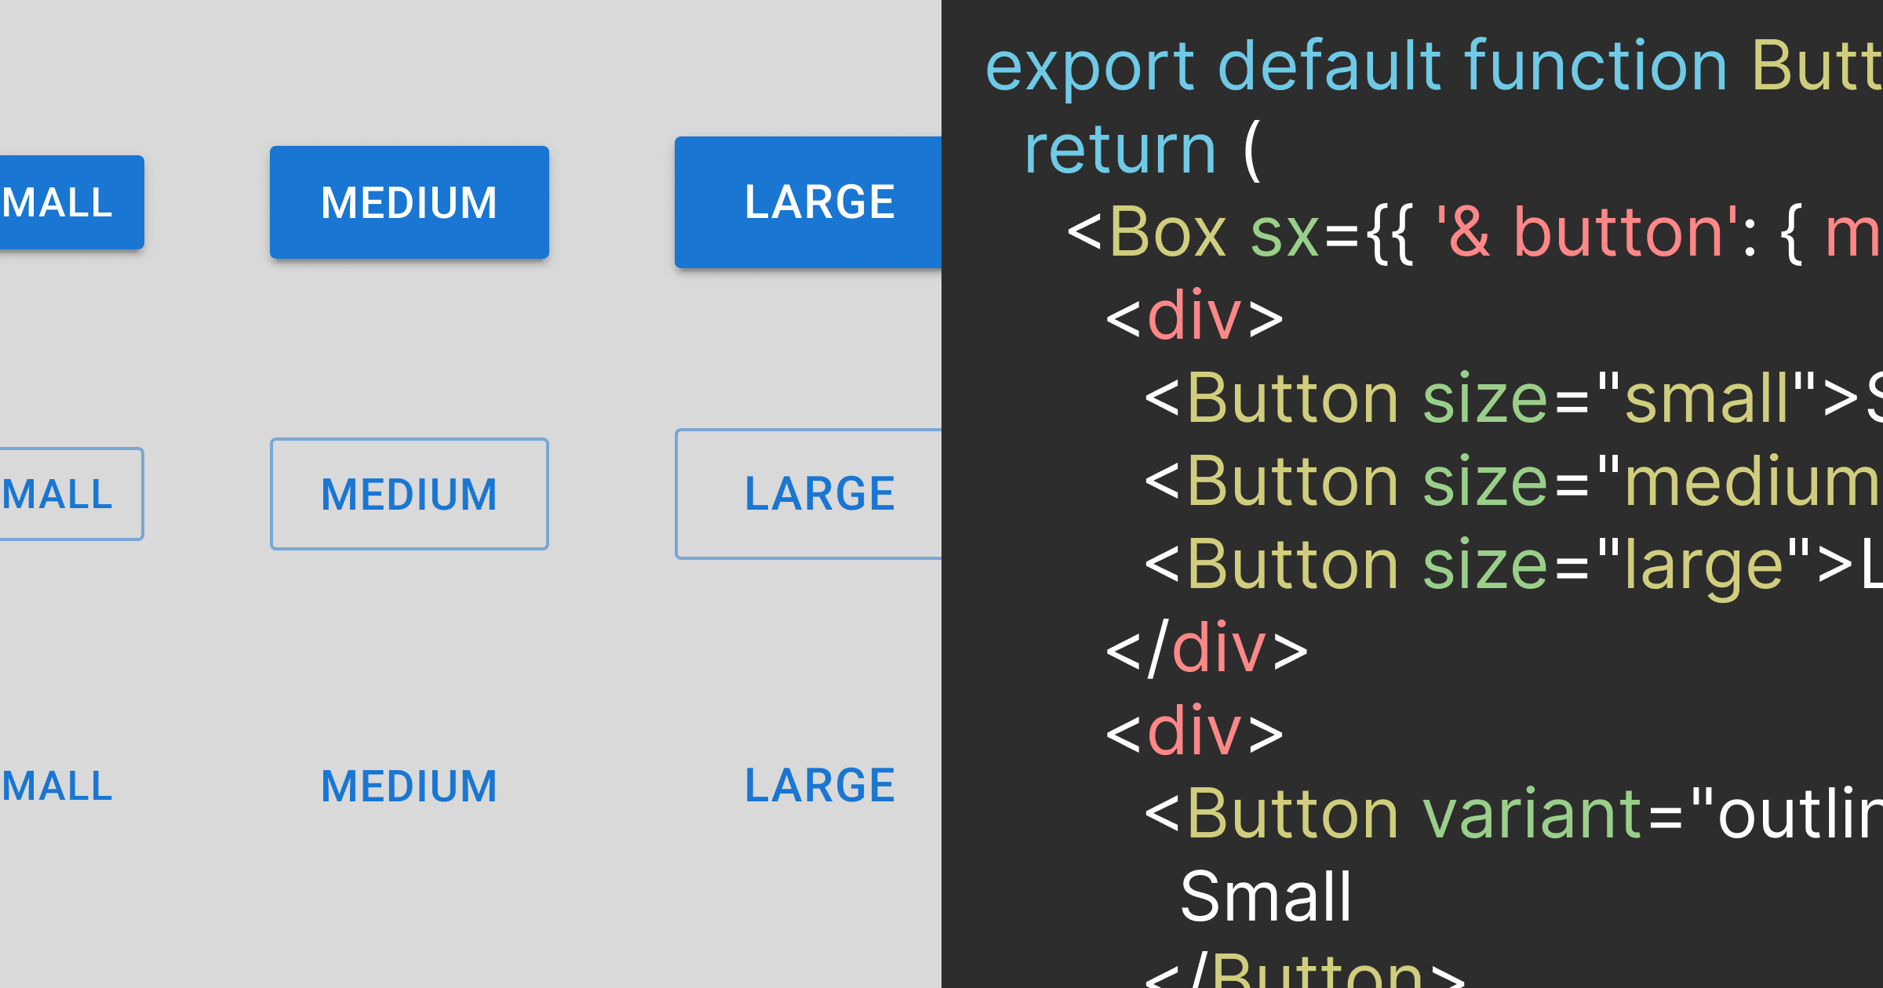This screenshot has width=1883, height=988.
Task: Click the filled blue Medium button
Action: click(409, 202)
